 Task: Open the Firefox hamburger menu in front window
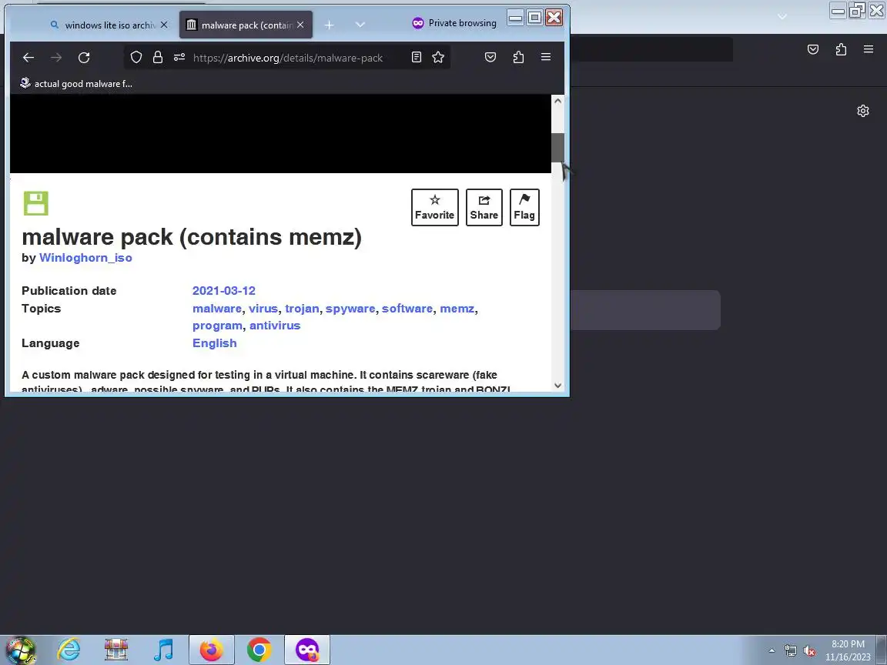546,57
